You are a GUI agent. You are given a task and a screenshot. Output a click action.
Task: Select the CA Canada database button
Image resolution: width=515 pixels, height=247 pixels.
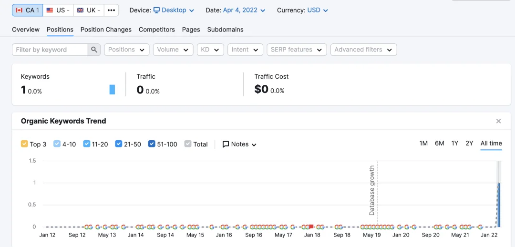(x=28, y=10)
